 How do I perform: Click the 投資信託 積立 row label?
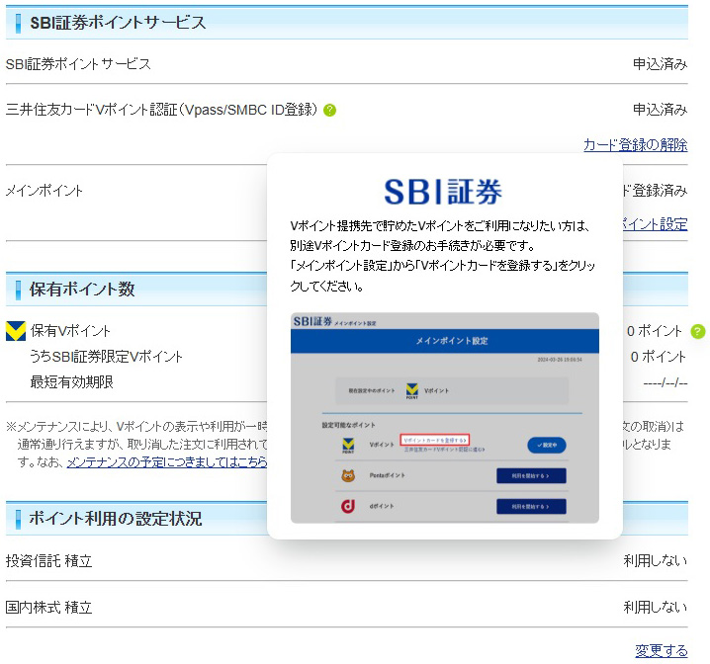point(48,561)
